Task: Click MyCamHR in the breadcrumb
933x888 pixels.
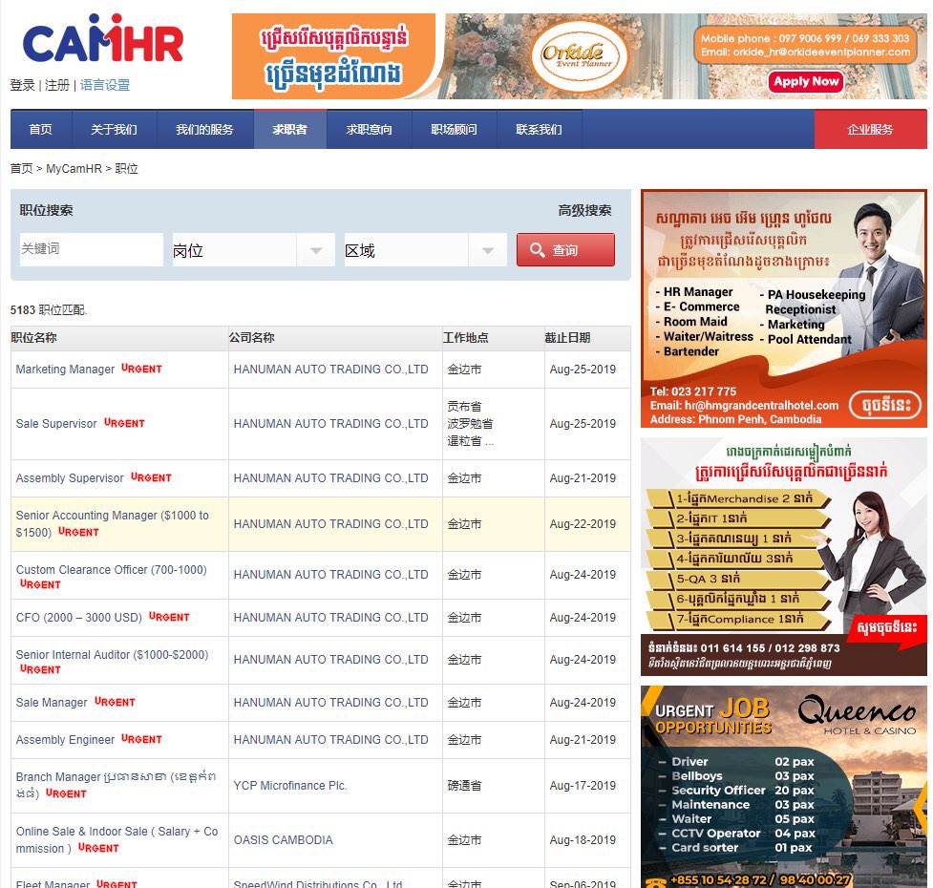Action: click(74, 169)
